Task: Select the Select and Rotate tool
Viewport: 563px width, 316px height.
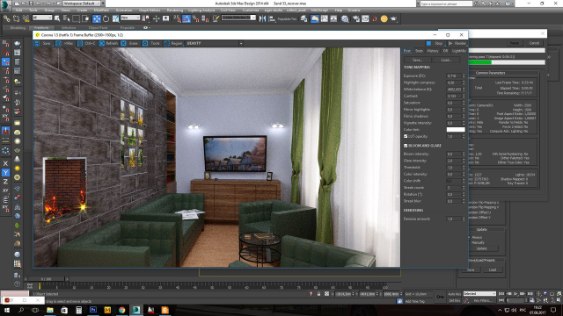Action: [106, 18]
